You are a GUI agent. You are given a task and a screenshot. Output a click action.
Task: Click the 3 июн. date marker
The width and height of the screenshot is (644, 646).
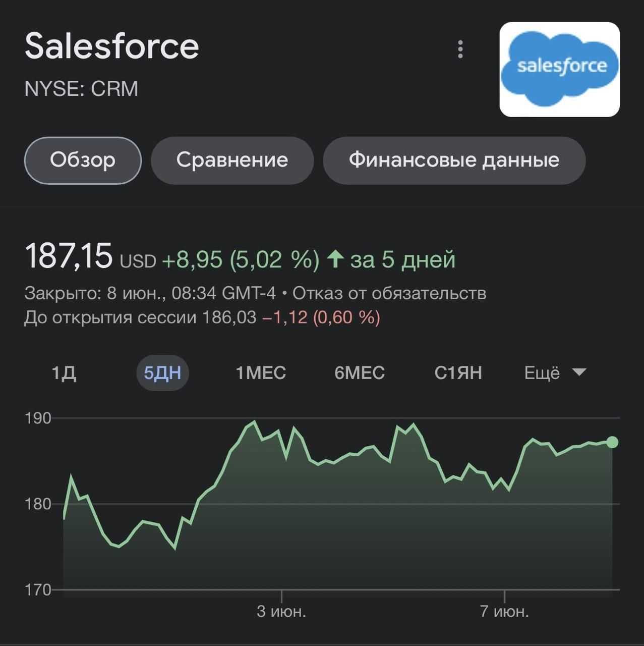coord(281,612)
